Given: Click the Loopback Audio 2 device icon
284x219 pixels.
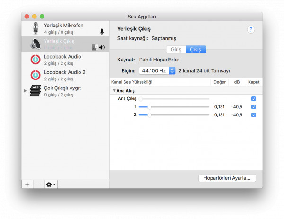Looking at the screenshot, I should 35,75.
